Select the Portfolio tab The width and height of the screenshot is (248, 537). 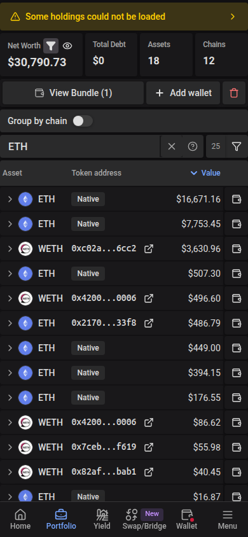(61, 520)
